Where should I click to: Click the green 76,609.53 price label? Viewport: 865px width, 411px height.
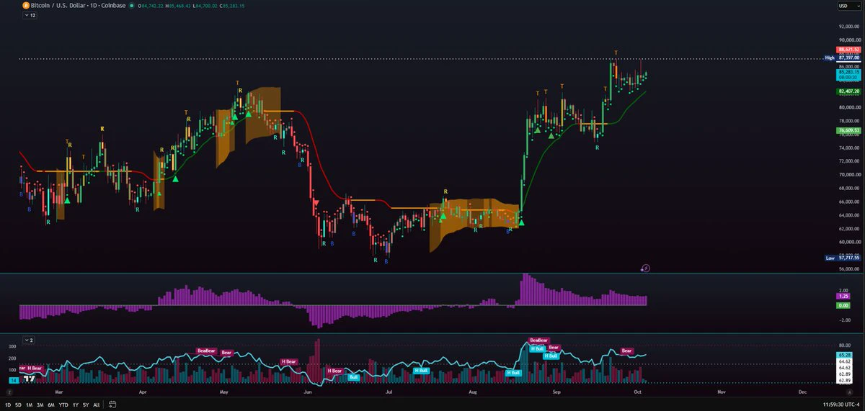(x=849, y=130)
